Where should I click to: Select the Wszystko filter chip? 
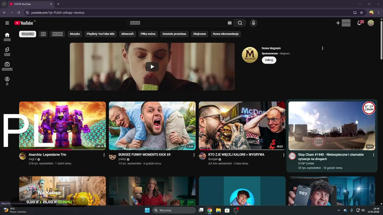coord(28,34)
